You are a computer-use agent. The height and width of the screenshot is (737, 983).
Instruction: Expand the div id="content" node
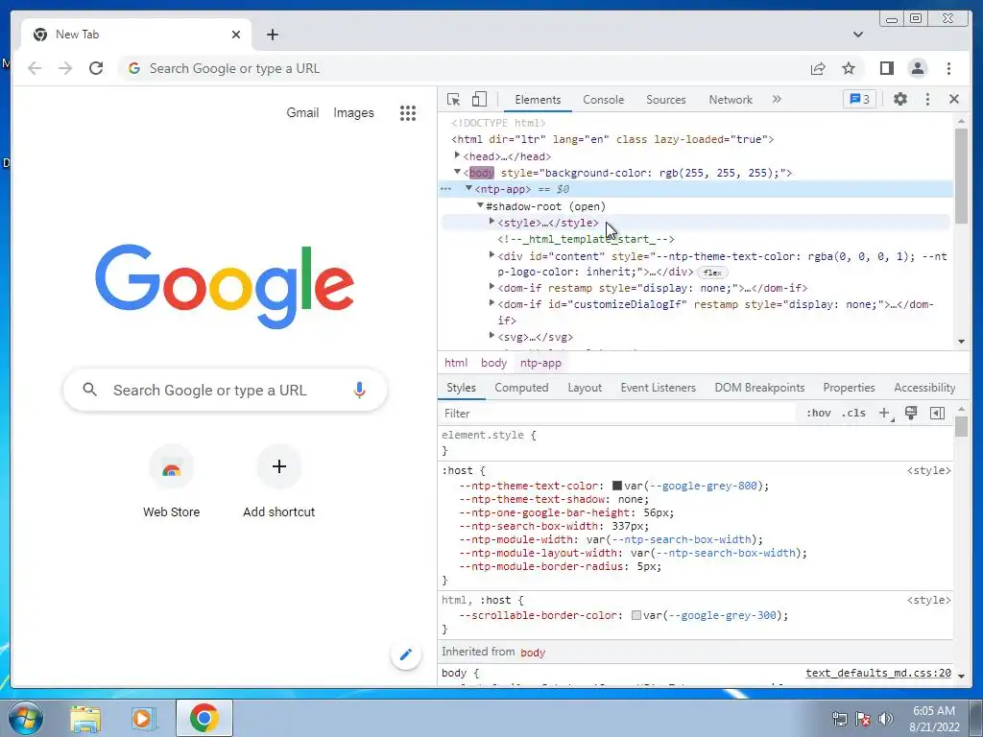coord(491,254)
